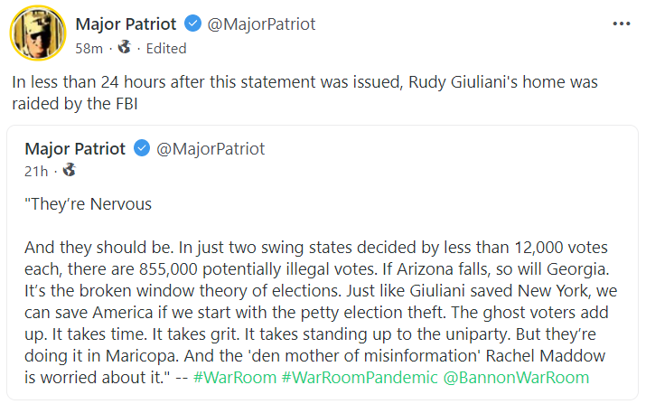Visit the top @MajorPatriot handle
This screenshot has width=646, height=404.
pos(261,24)
